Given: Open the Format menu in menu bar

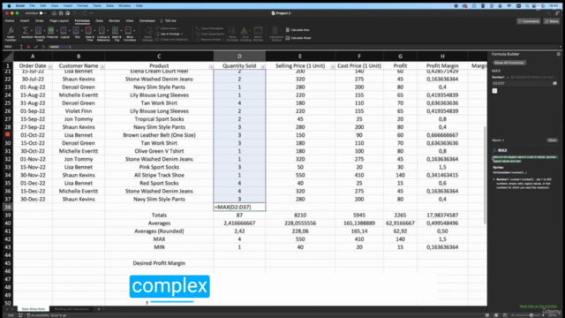Looking at the screenshot, I should [x=82, y=6].
